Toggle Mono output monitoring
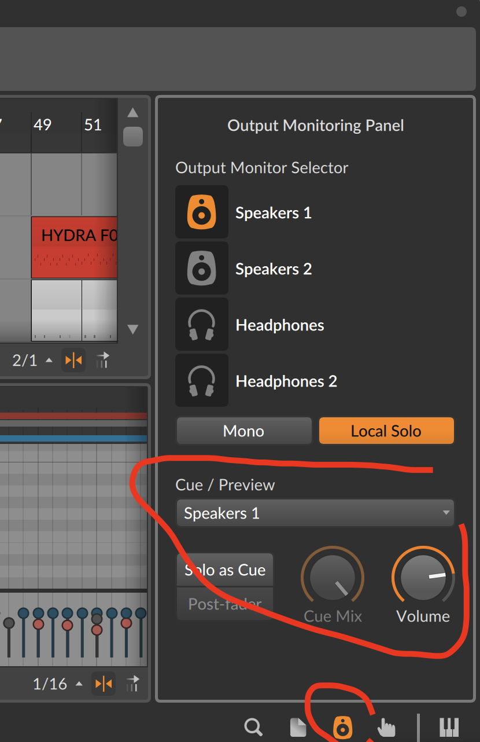 pyautogui.click(x=244, y=431)
